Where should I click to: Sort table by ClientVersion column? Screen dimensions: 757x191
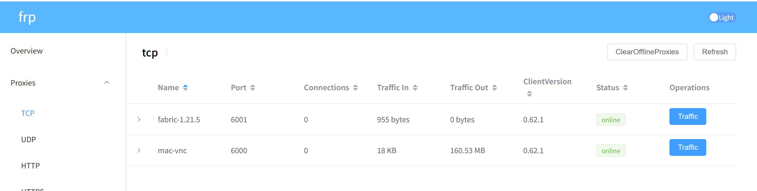pyautogui.click(x=529, y=94)
